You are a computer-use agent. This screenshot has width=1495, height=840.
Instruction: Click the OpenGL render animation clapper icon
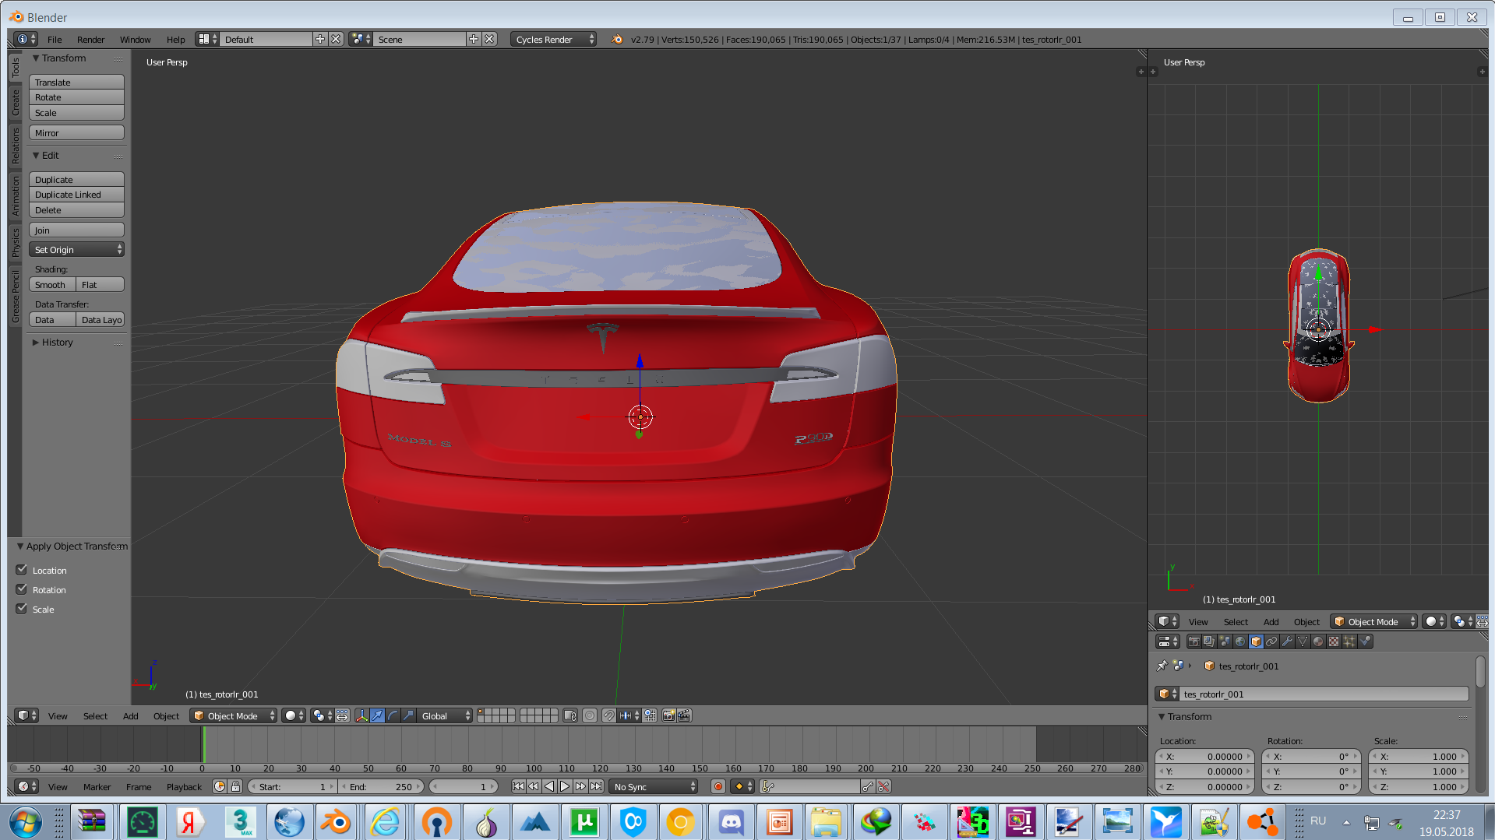(684, 715)
